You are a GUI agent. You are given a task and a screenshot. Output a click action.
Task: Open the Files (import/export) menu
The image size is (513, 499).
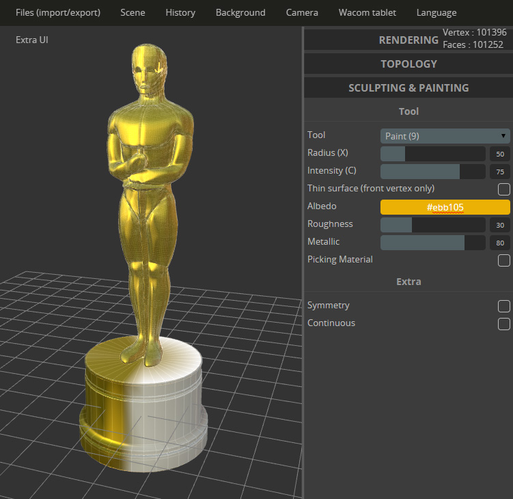(58, 12)
